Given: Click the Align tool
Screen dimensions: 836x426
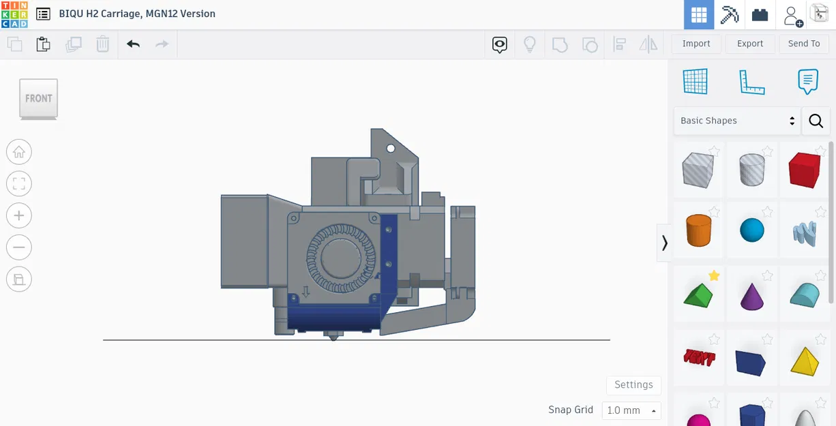Looking at the screenshot, I should pos(620,44).
